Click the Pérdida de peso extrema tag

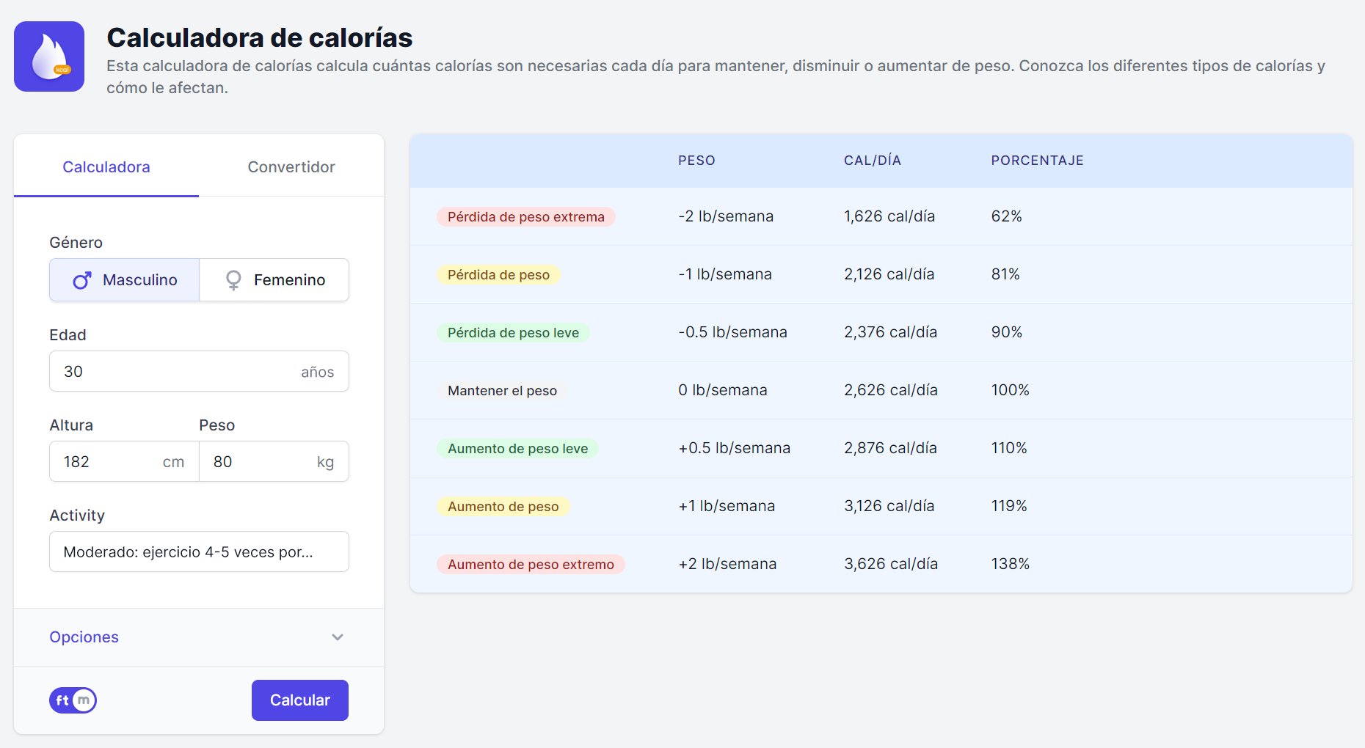click(526, 217)
